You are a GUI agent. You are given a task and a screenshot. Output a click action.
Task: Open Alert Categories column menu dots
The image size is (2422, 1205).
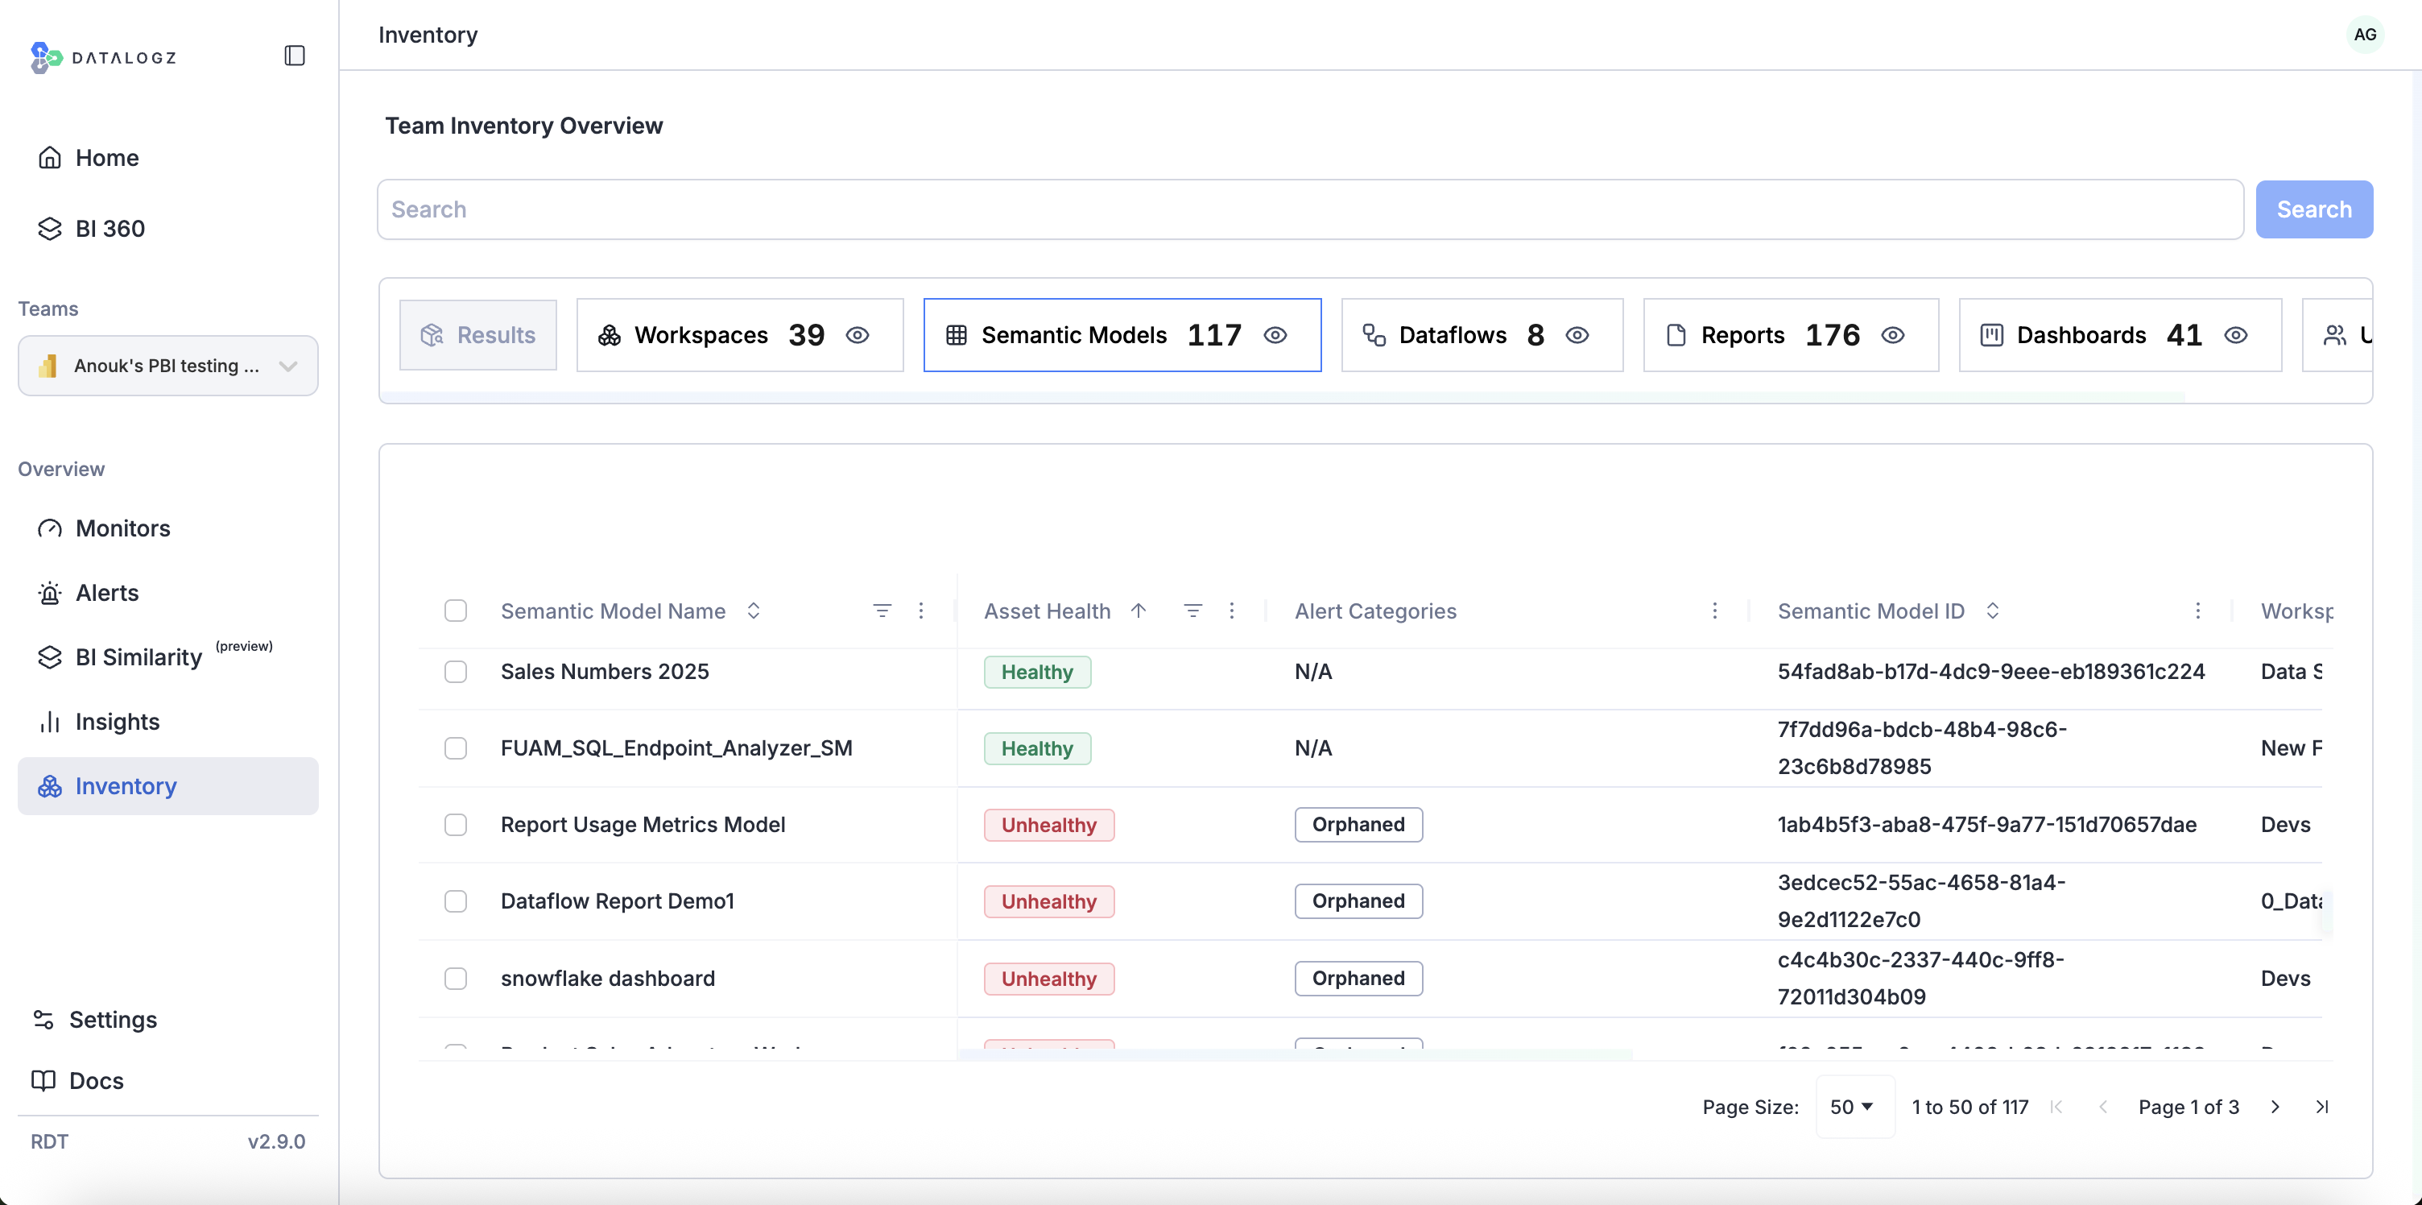point(1714,611)
